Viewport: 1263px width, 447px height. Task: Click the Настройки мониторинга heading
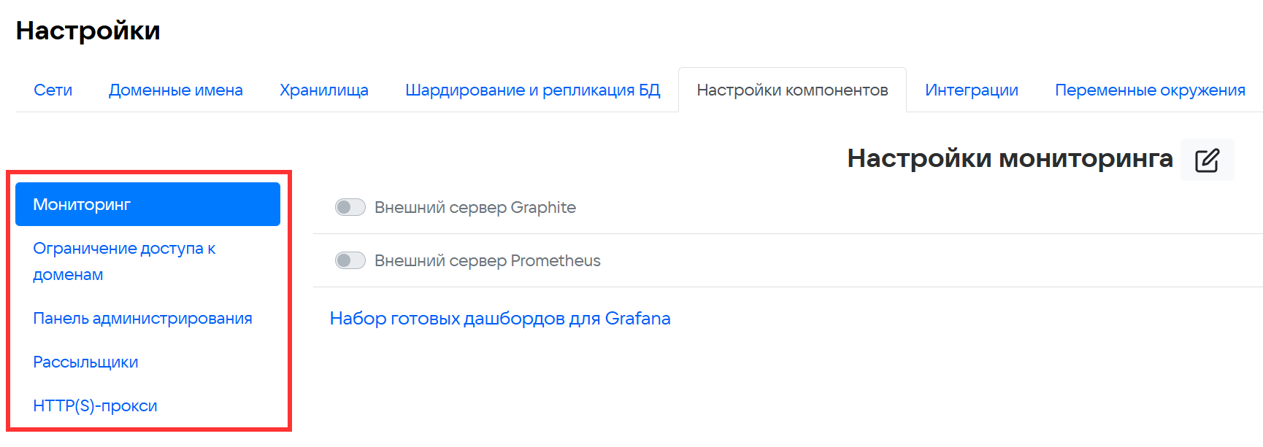(x=1010, y=158)
